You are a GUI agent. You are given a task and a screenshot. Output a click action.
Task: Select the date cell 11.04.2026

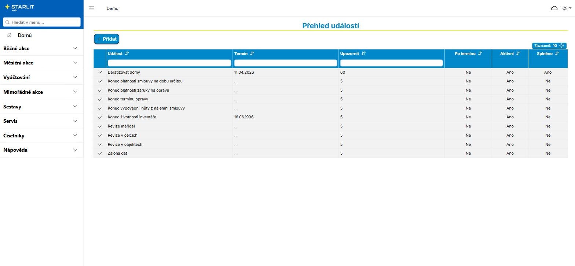(244, 73)
